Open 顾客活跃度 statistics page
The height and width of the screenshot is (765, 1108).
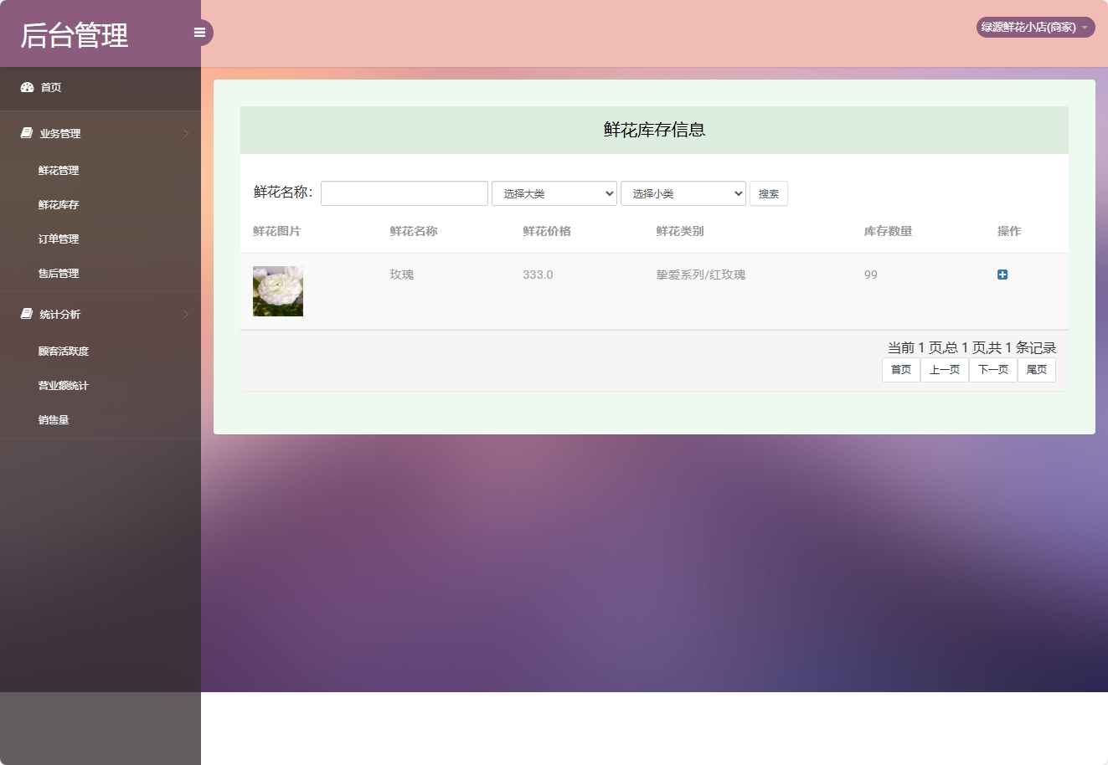64,351
